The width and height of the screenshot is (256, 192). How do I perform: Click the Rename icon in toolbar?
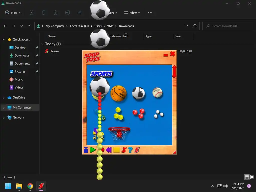point(67,12)
